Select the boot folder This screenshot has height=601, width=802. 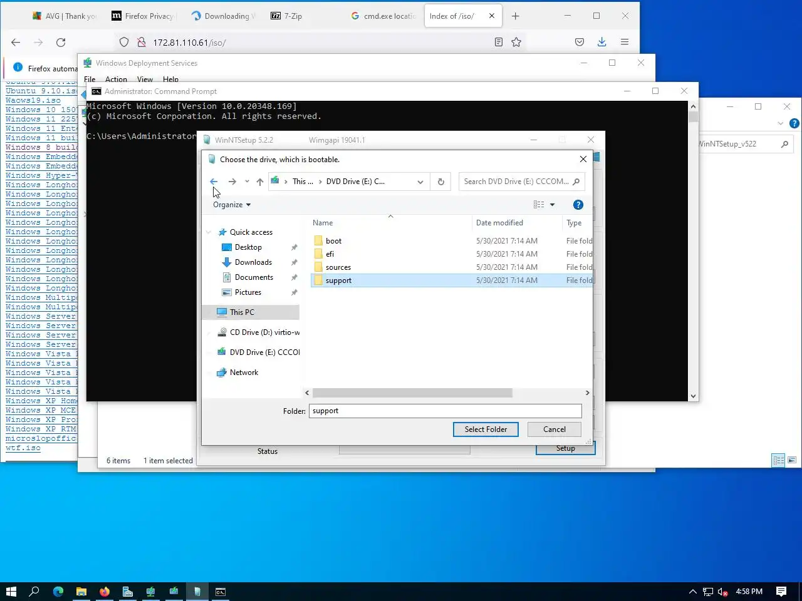pos(334,241)
